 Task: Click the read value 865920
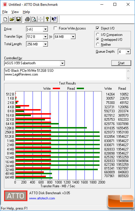pos(123,176)
